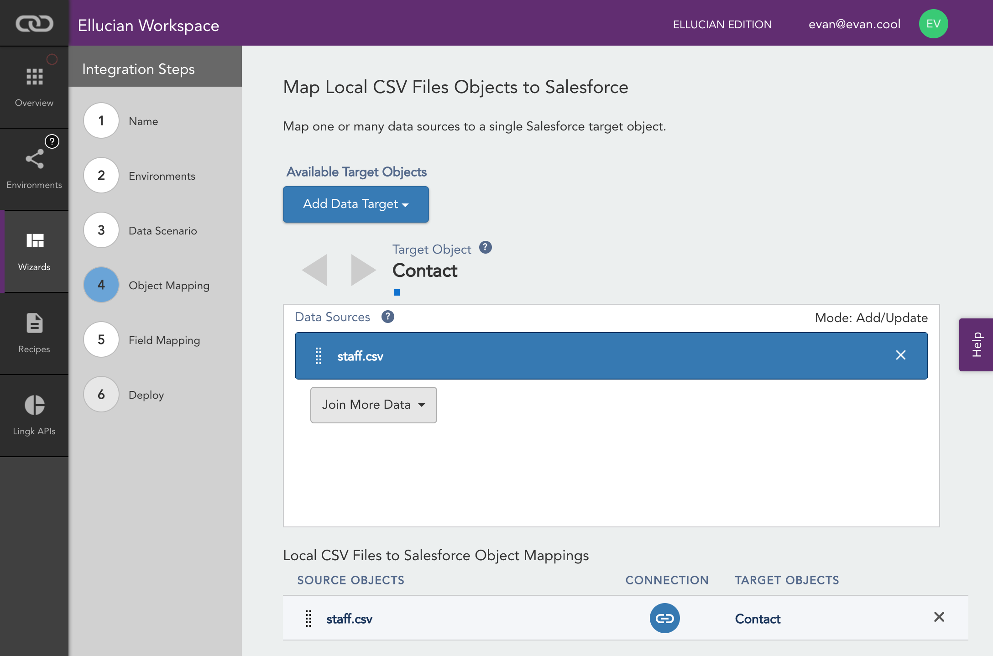The image size is (993, 656).
Task: Go to previous target object arrow
Action: tap(315, 270)
